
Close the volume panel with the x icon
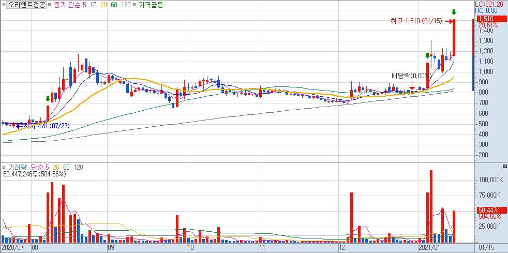[505, 166]
